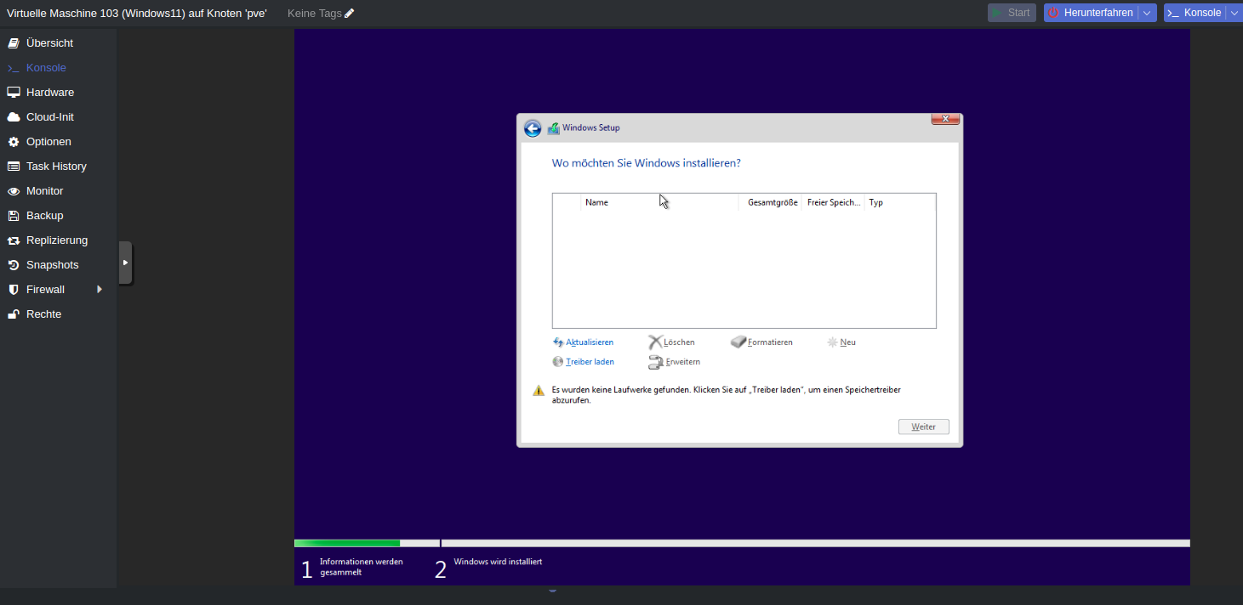The width and height of the screenshot is (1243, 605).
Task: Sort by the Freier Speicher column header
Action: 833,202
